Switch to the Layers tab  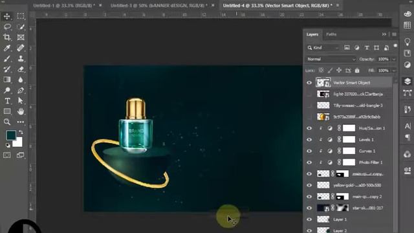coord(312,34)
